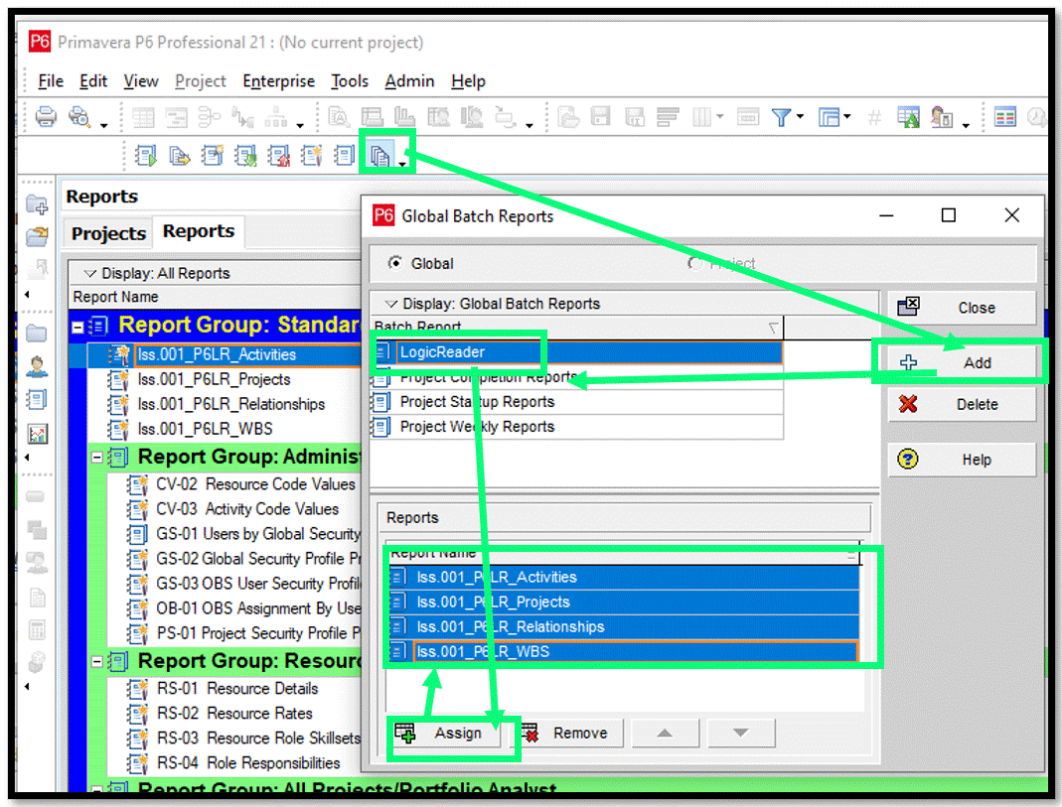
Task: Click the Standard report group notebook icon
Action: (99, 326)
